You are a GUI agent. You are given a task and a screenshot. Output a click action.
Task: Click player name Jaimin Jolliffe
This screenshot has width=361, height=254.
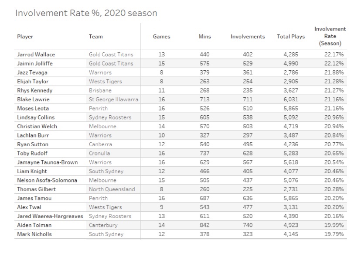point(35,64)
